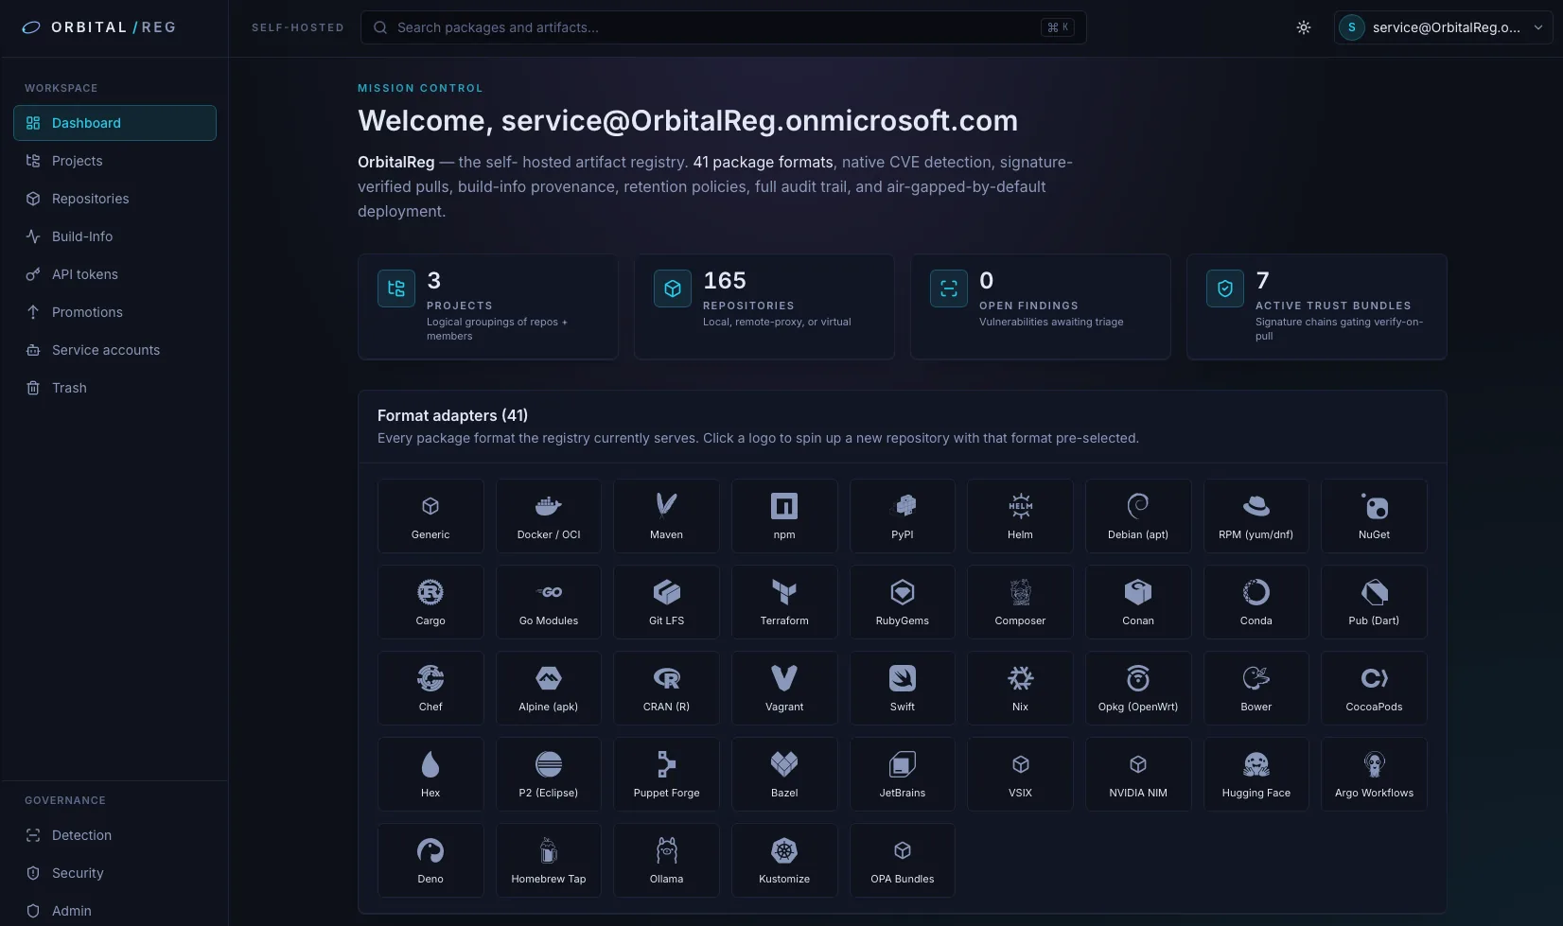1563x926 pixels.
Task: Open the CocoaPods format adapter
Action: point(1374,688)
